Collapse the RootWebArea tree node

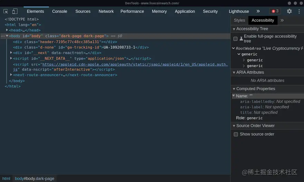point(234,48)
